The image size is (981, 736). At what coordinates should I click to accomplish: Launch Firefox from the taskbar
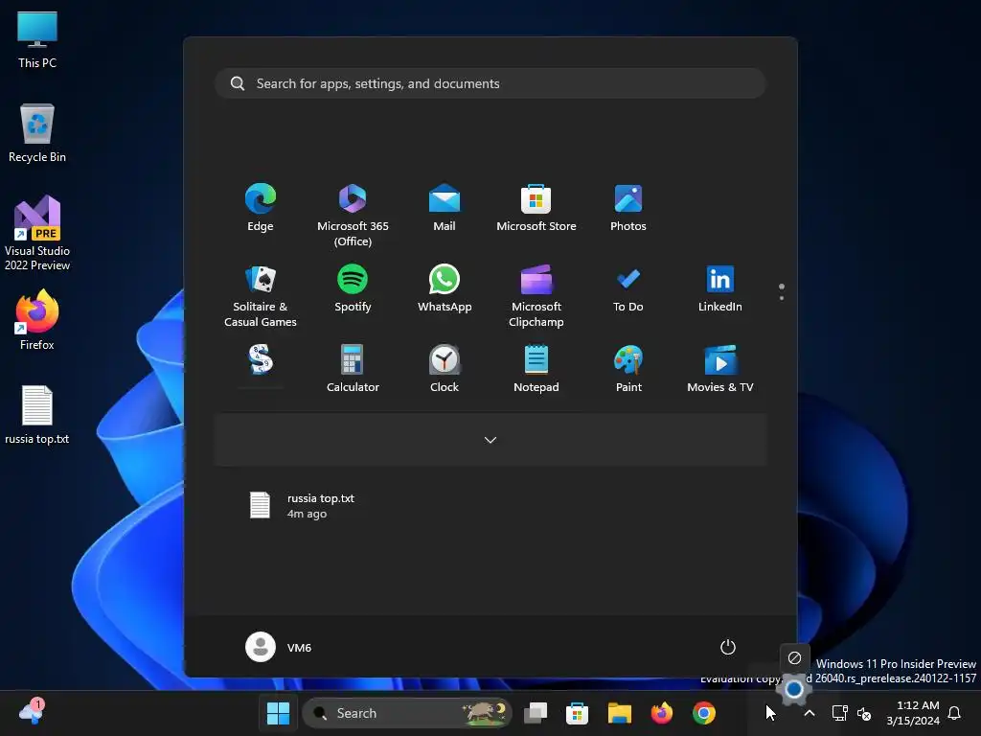661,713
